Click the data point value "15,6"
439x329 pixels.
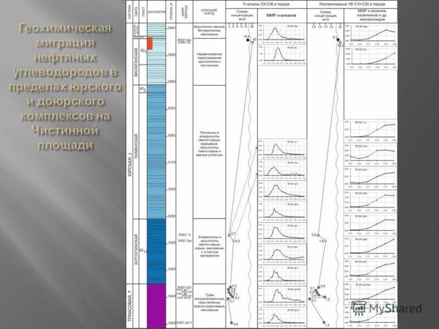coord(246,36)
